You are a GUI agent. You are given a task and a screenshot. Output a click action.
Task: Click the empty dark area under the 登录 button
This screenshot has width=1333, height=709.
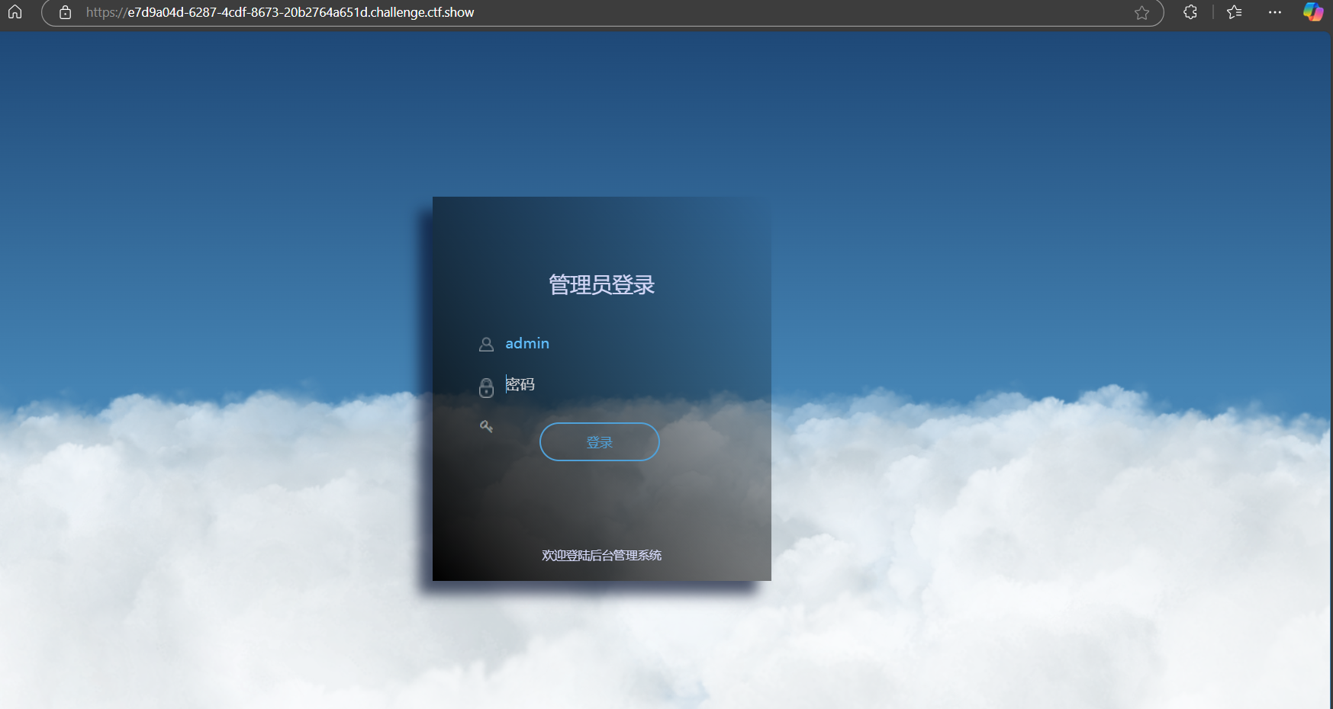[x=602, y=503]
